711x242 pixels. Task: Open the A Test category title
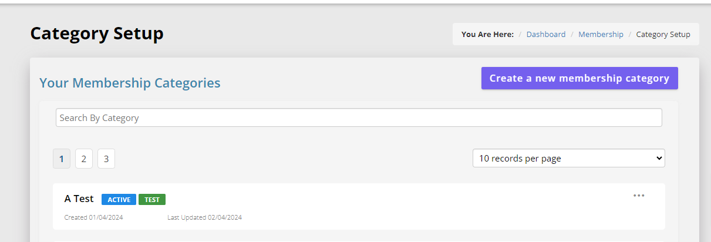pos(79,199)
